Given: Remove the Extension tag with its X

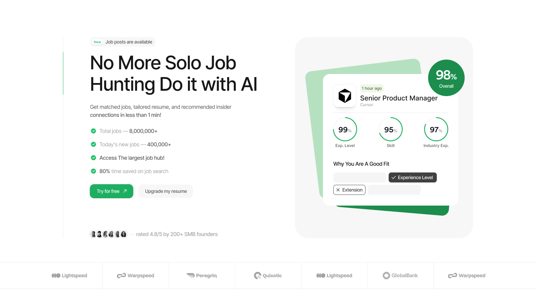Looking at the screenshot, I should (x=338, y=190).
